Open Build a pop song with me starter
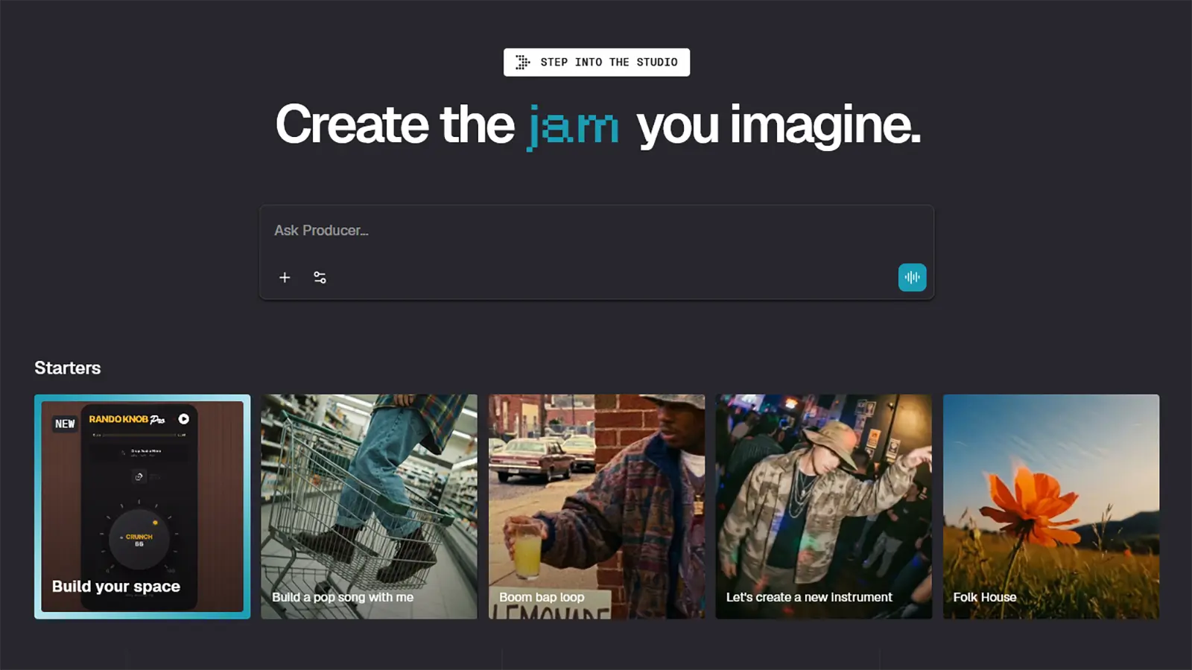 pos(369,506)
